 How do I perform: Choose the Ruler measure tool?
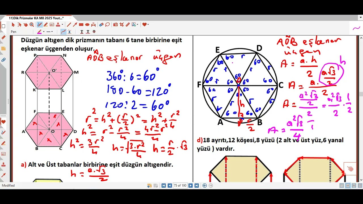[128, 25]
